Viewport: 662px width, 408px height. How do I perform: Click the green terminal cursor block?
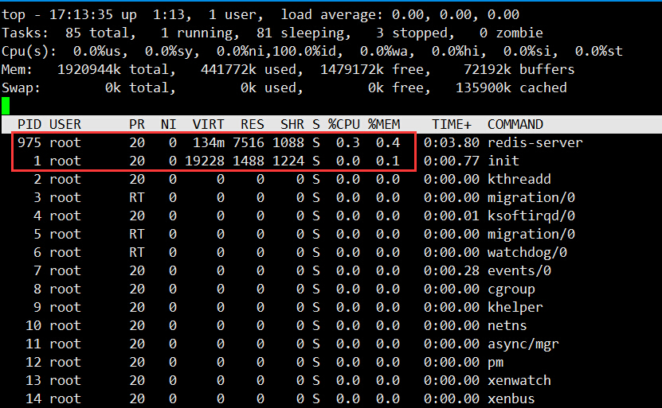6,105
